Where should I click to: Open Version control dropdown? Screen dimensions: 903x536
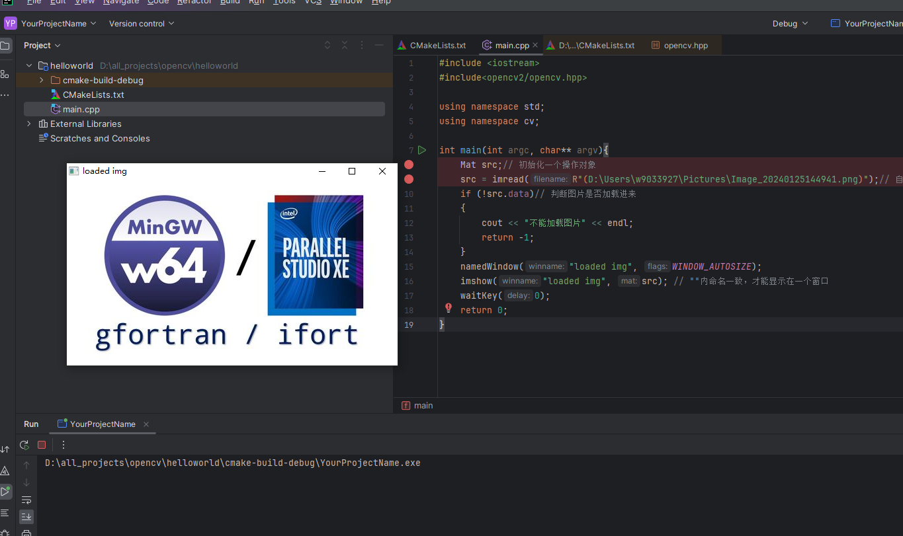(142, 23)
